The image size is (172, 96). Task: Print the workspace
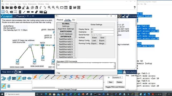(x=15, y=7)
